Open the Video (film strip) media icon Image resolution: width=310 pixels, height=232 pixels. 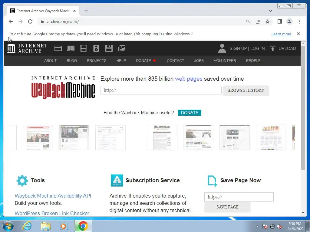[x=84, y=48]
